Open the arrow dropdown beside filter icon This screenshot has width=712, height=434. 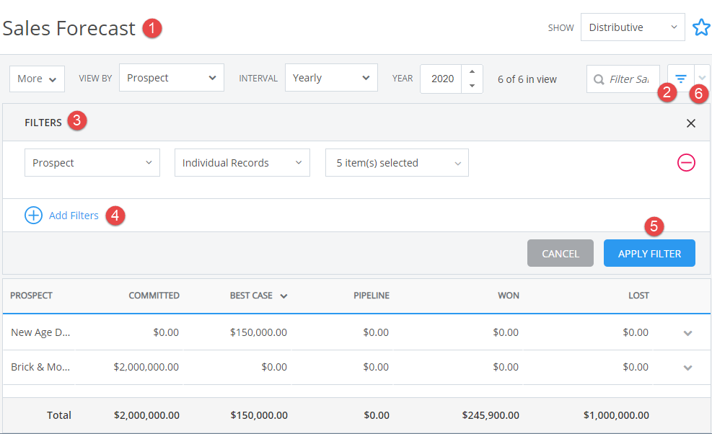[702, 79]
